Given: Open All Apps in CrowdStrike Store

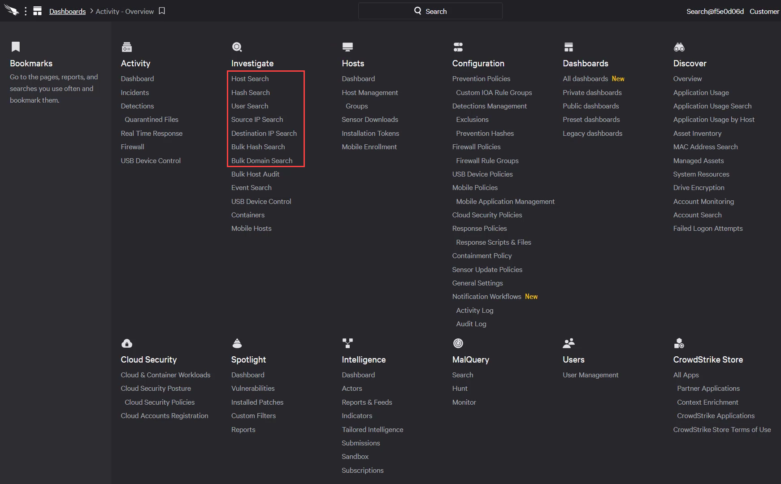Looking at the screenshot, I should coord(686,375).
